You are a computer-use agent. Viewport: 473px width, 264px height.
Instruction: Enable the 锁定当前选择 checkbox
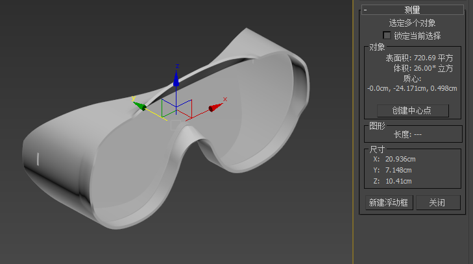coord(387,36)
